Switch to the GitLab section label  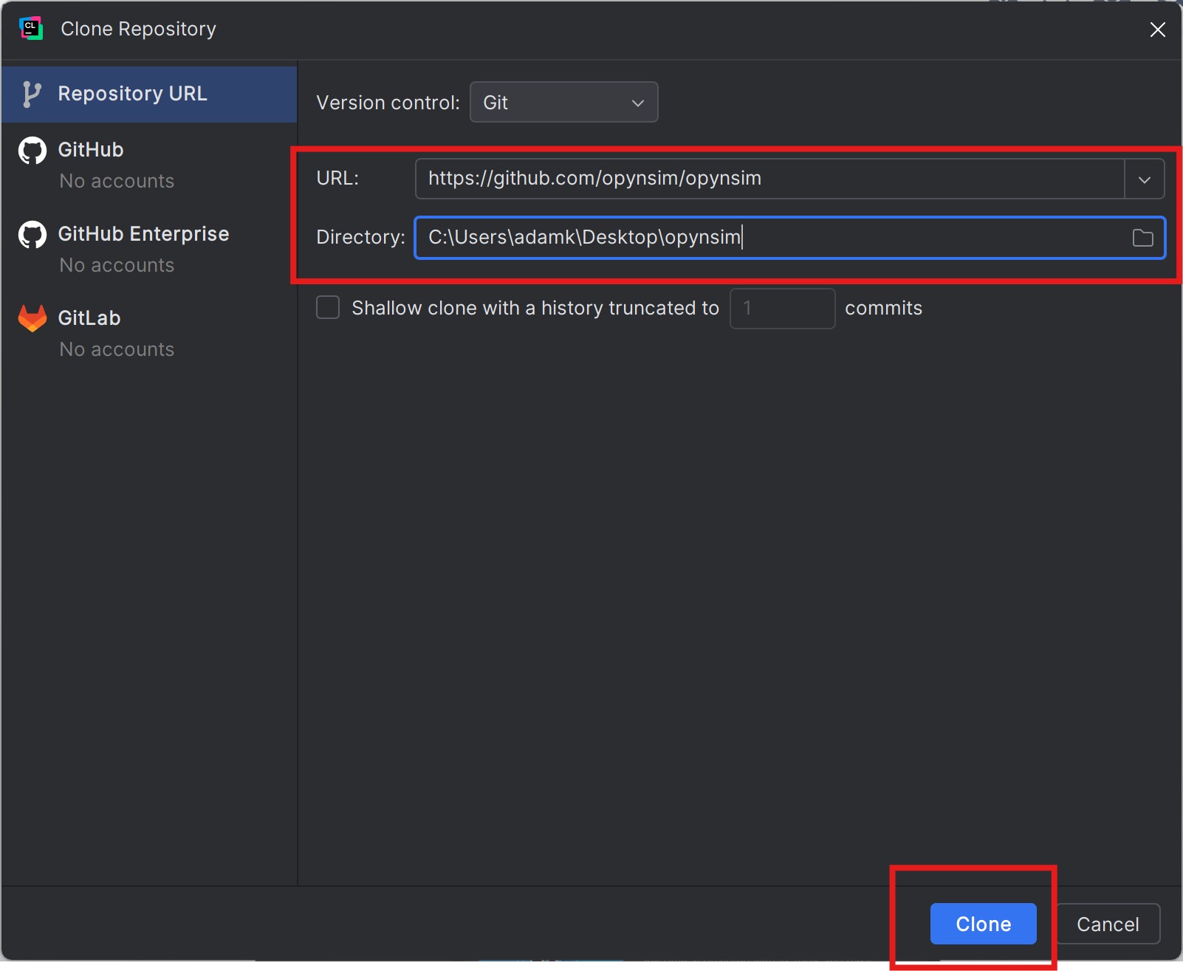click(89, 318)
